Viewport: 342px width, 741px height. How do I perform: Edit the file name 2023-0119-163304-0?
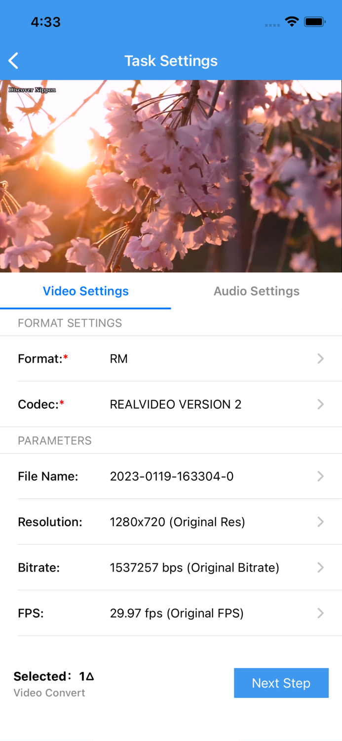pyautogui.click(x=171, y=476)
